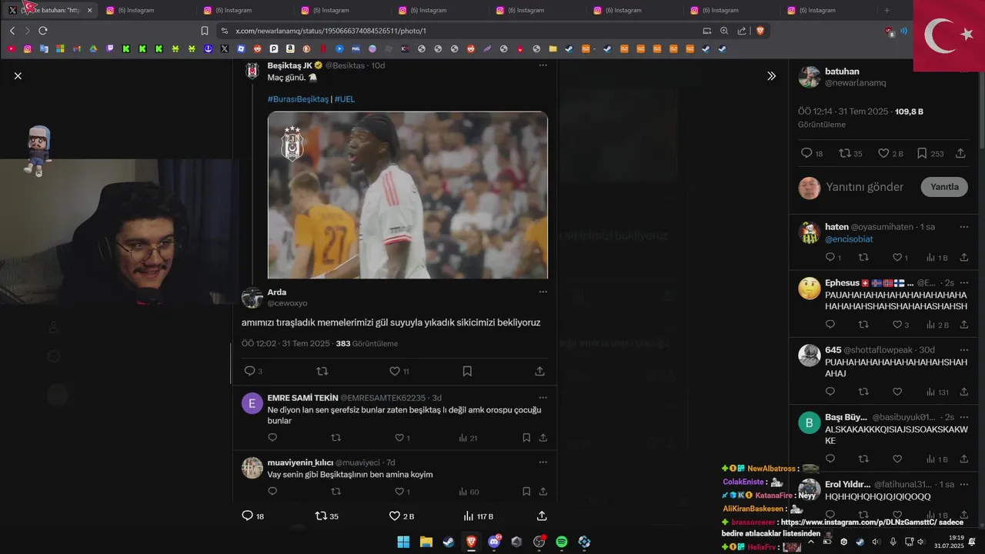This screenshot has width=985, height=554.
Task: Open File Explorer from the taskbar
Action: [x=426, y=542]
